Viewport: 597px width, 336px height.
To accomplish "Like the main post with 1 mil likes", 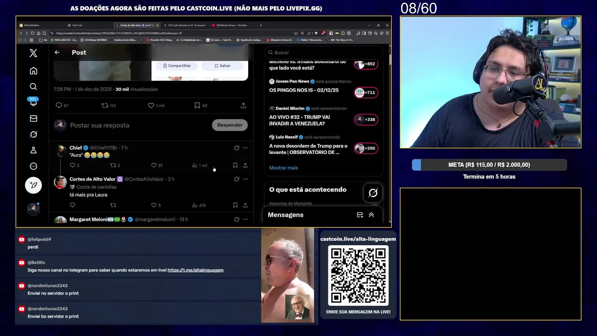I will click(156, 105).
